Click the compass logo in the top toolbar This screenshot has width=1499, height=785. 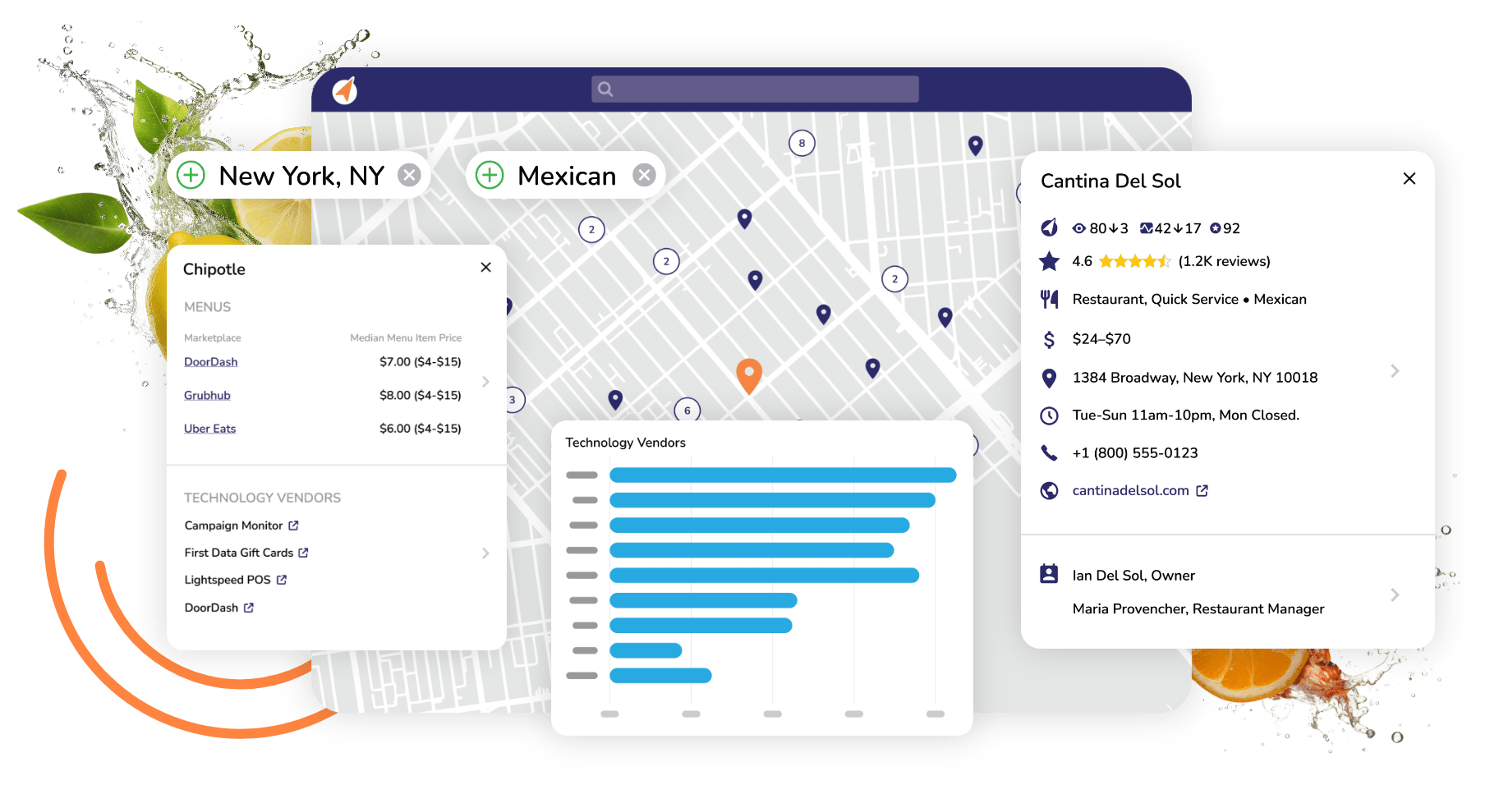(x=345, y=90)
